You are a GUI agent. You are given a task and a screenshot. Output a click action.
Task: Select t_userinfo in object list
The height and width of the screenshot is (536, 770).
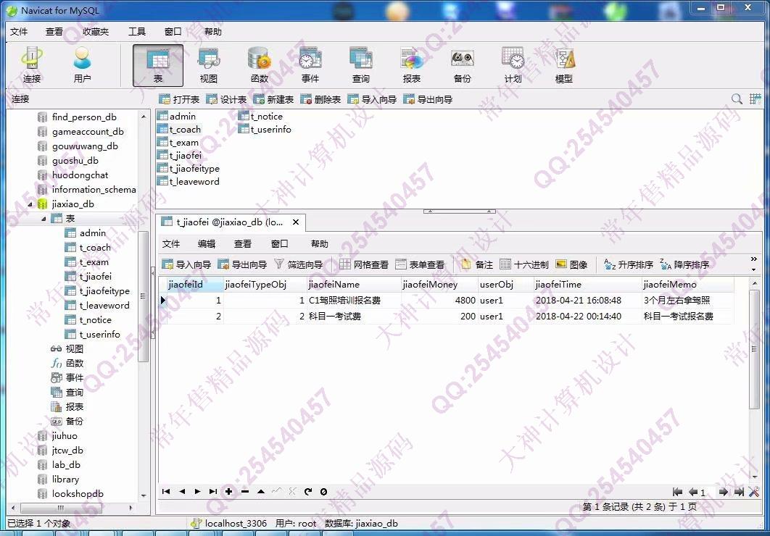coord(265,130)
